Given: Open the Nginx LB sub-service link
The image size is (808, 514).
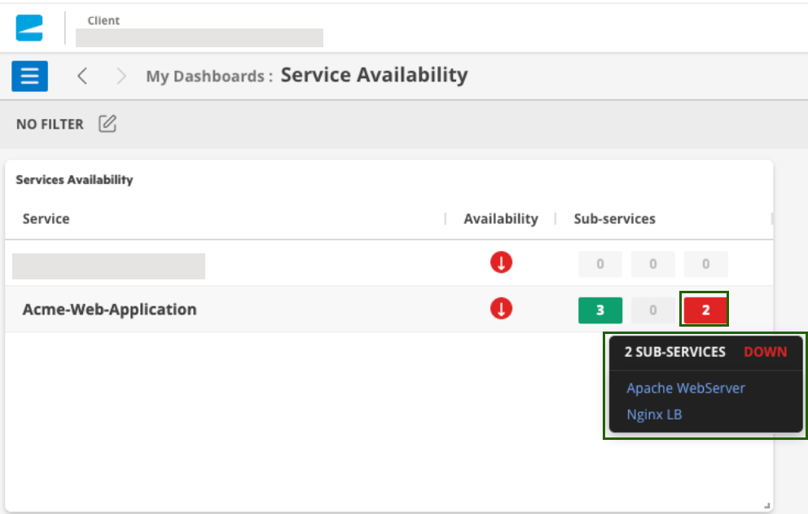Looking at the screenshot, I should 654,415.
